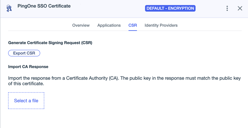Switch to the Applications tab
248x128 pixels.
click(109, 25)
